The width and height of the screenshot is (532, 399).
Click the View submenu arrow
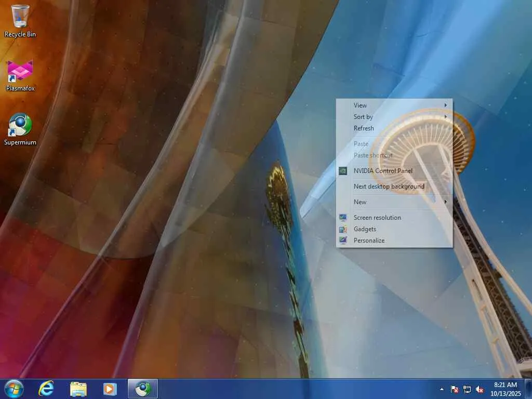click(x=445, y=105)
